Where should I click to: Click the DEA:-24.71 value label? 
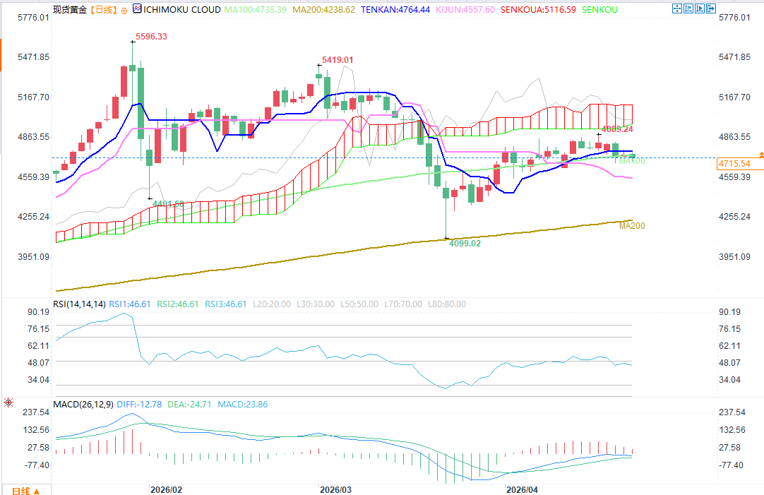coord(189,405)
